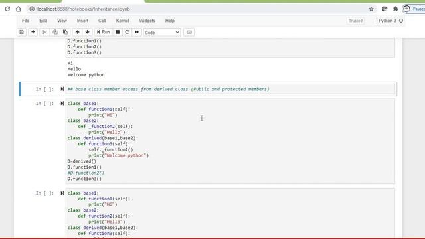Insert a new cell below with the plus icon
The width and height of the screenshot is (425, 239).
(33, 32)
